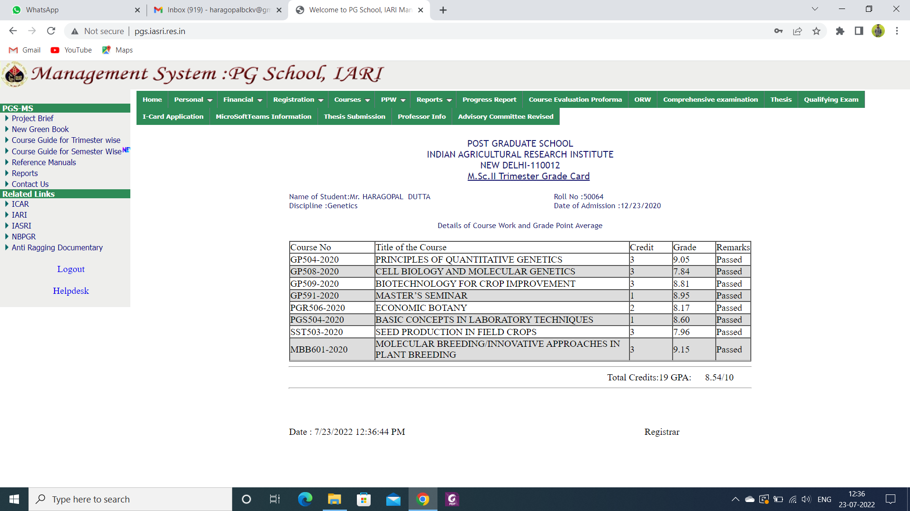Open the ICAR related link
Screen dimensions: 910x511
click(20, 204)
